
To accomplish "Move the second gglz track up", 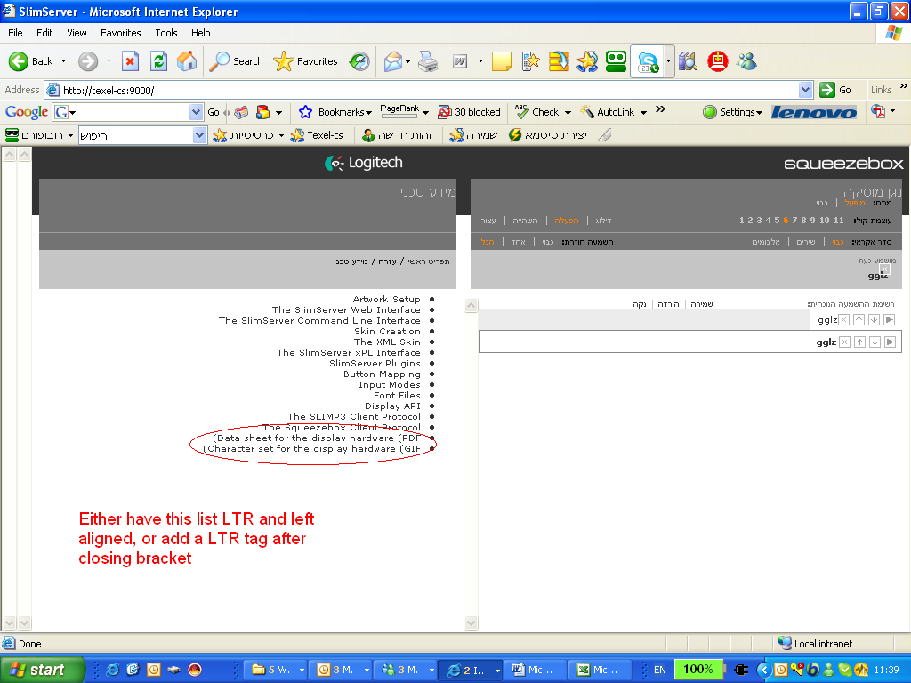I will click(x=859, y=342).
